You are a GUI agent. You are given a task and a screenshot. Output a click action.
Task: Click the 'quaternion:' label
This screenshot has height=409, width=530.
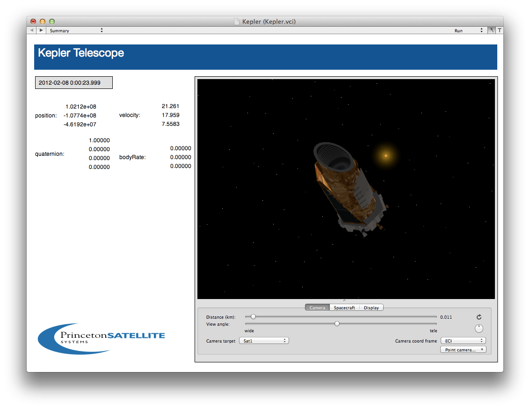(x=50, y=154)
